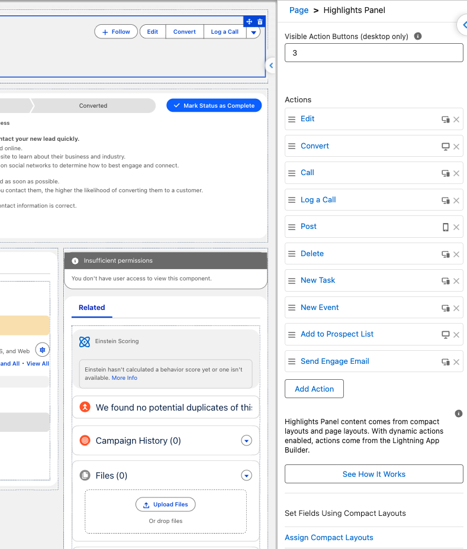Click device visibility icon on Send Engage Email
Image resolution: width=467 pixels, height=549 pixels.
(x=445, y=362)
